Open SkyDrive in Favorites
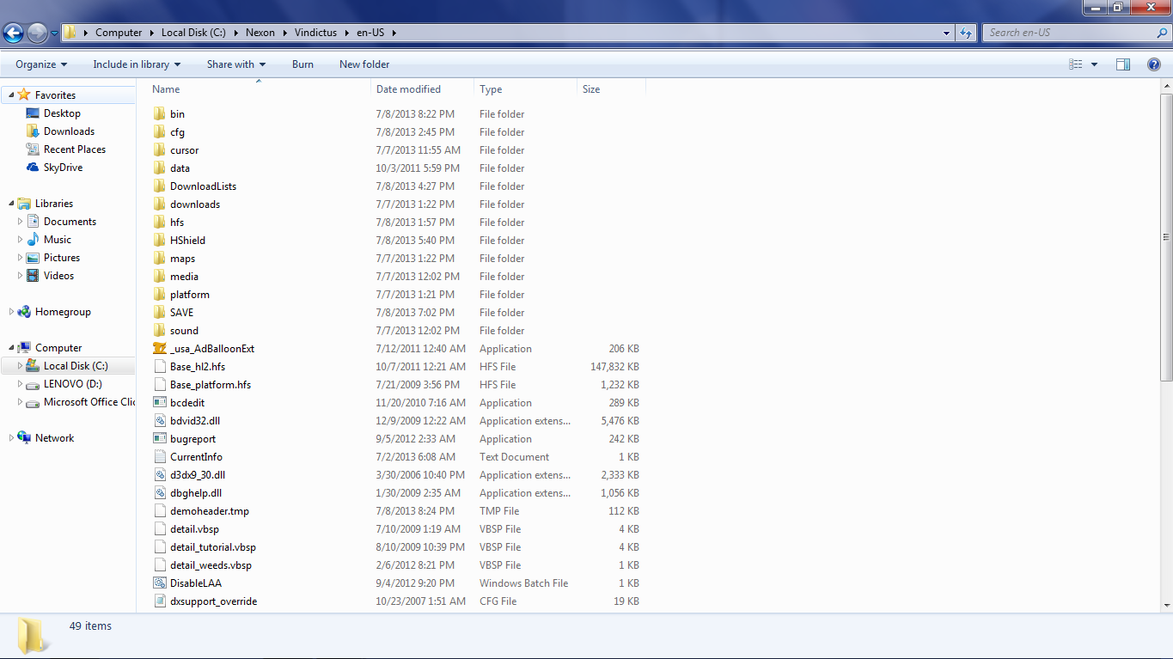This screenshot has height=659, width=1173. (x=63, y=168)
